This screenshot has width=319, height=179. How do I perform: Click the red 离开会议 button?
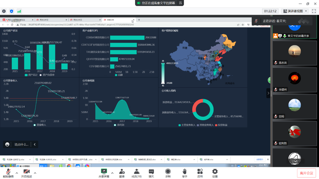[306, 173]
